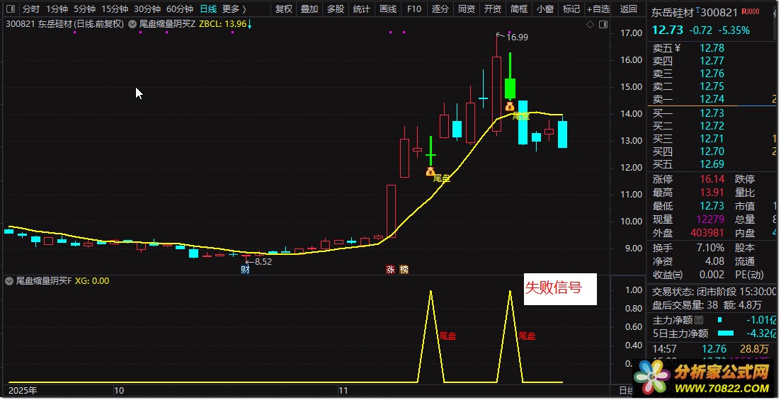781x400 pixels.
Task: Open 复权 adjustment options
Action: (284, 9)
